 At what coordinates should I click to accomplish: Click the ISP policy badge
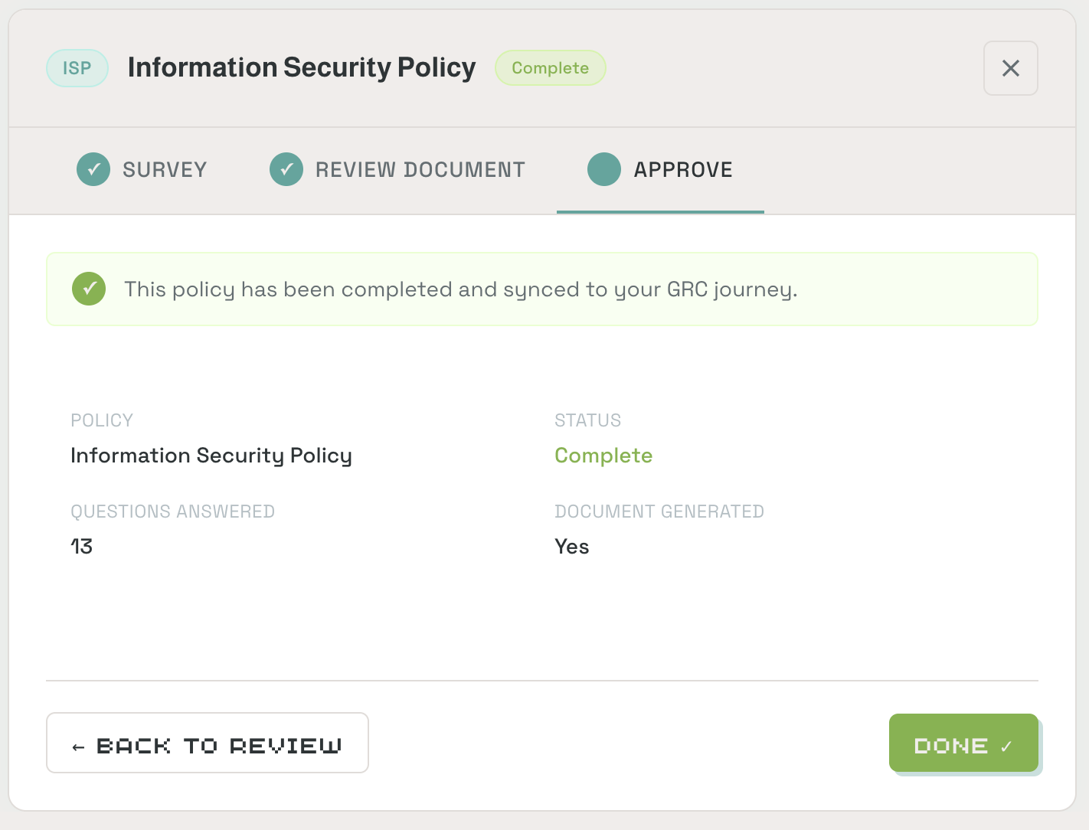point(77,68)
